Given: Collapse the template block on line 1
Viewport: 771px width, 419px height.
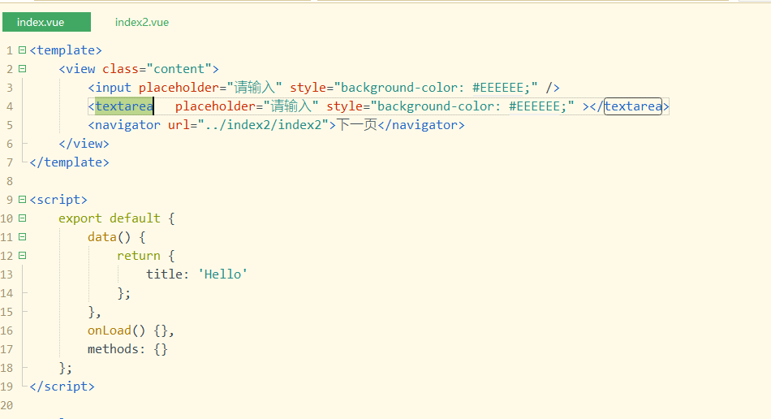Looking at the screenshot, I should click(22, 50).
